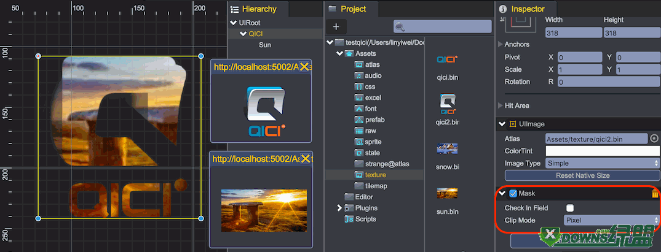Open the Image Type dropdown
Image resolution: width=661 pixels, height=252 pixels.
(603, 163)
